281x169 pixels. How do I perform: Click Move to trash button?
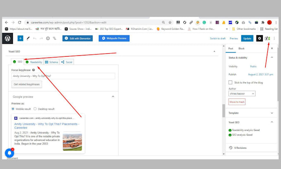click(x=237, y=102)
